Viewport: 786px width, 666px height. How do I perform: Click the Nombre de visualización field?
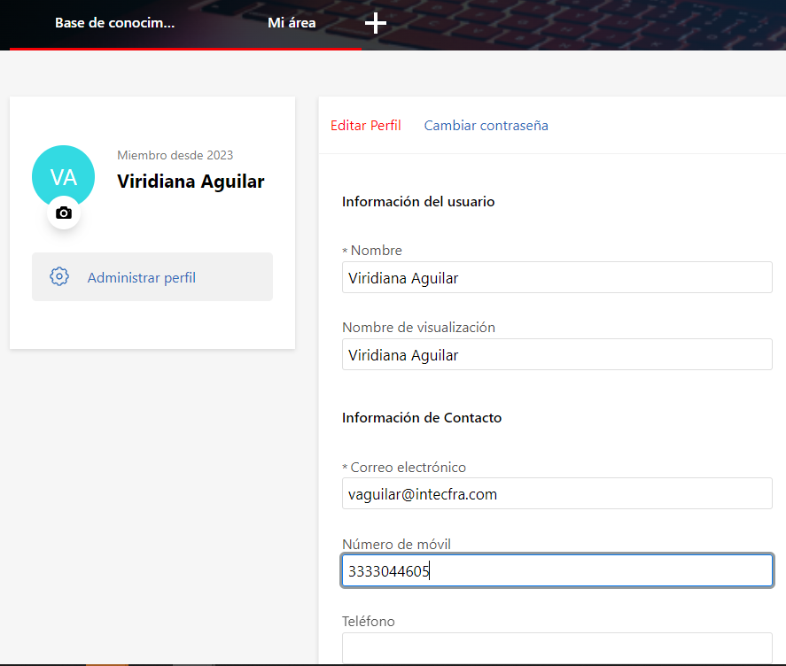click(556, 355)
